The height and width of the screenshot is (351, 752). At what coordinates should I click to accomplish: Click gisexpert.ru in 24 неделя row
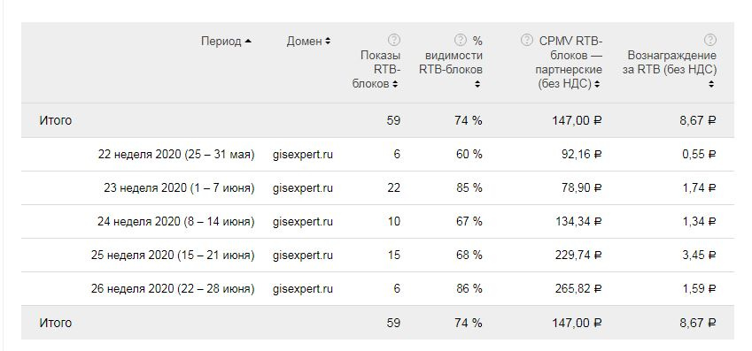coord(303,222)
